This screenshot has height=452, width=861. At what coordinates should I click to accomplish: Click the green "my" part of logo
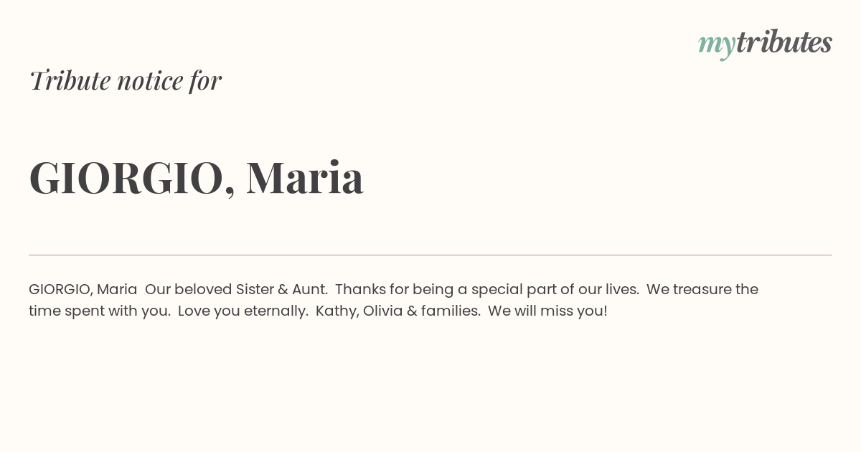click(x=717, y=46)
